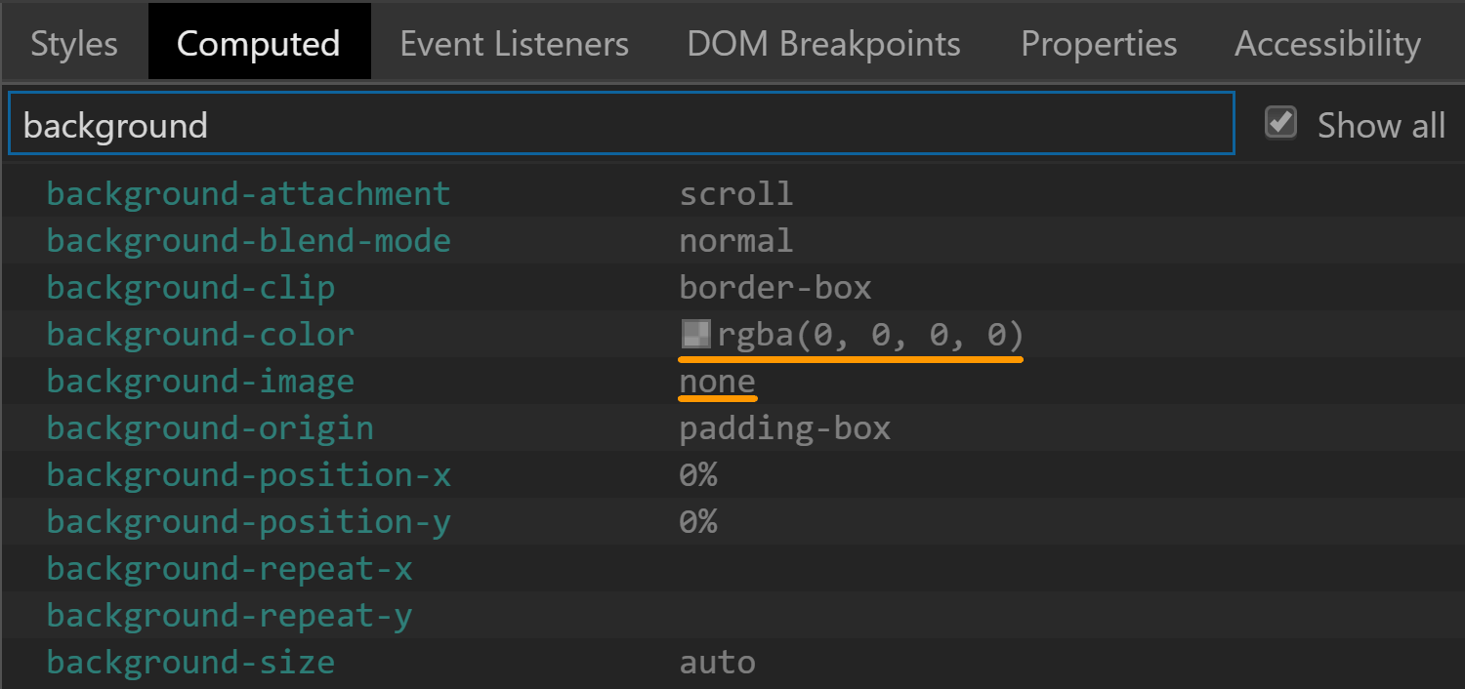Open the Computed tab

(x=258, y=42)
